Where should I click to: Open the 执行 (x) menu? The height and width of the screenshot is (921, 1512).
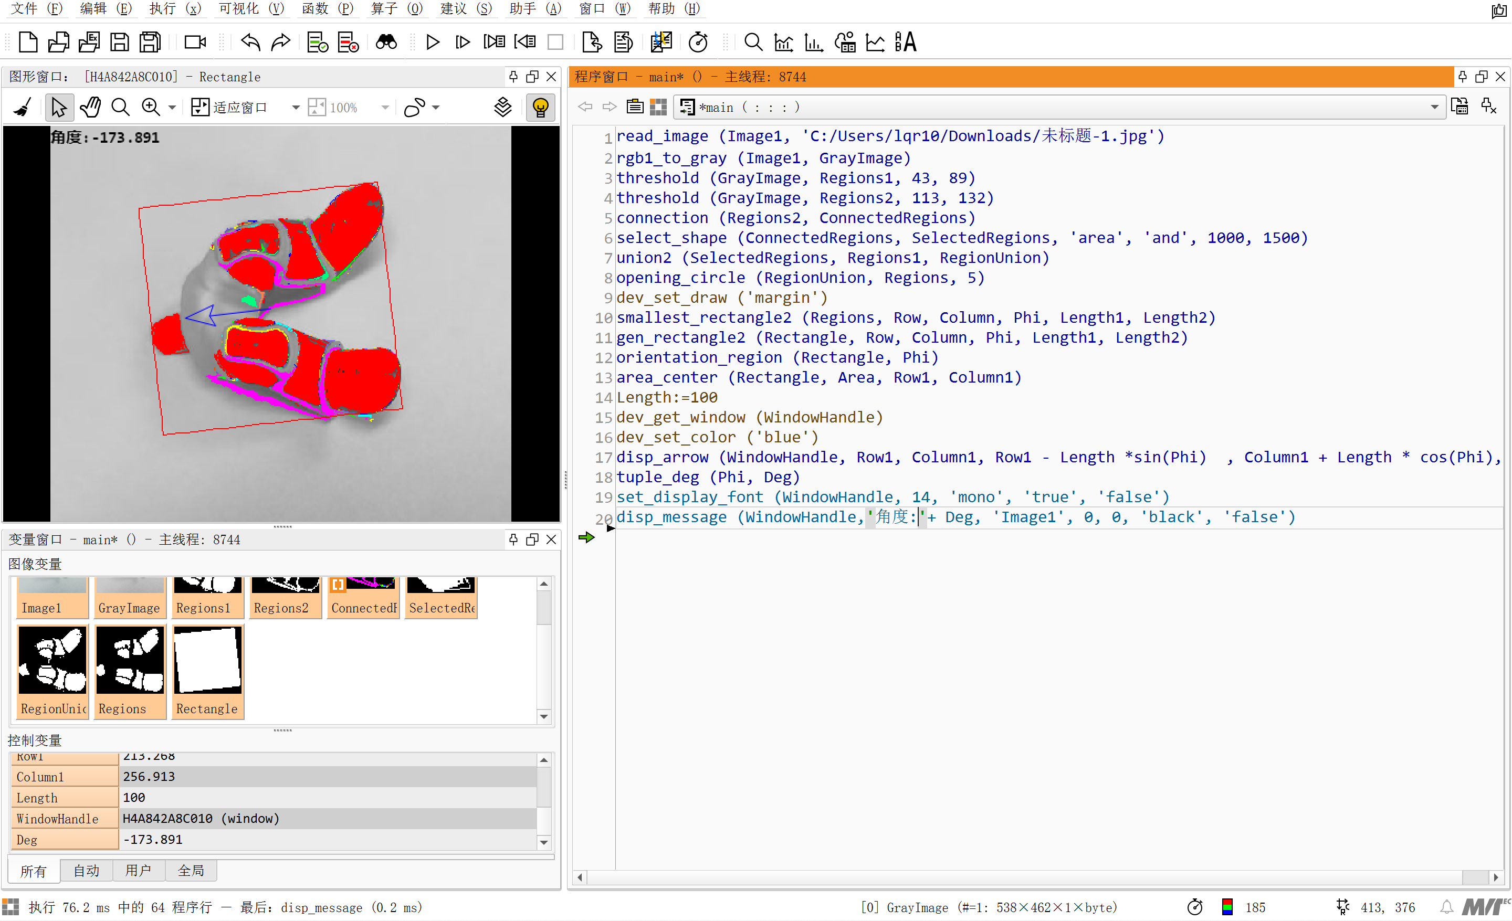click(x=175, y=8)
